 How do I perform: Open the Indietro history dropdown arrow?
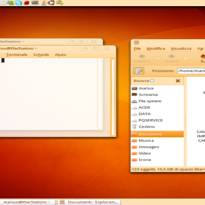(158, 58)
